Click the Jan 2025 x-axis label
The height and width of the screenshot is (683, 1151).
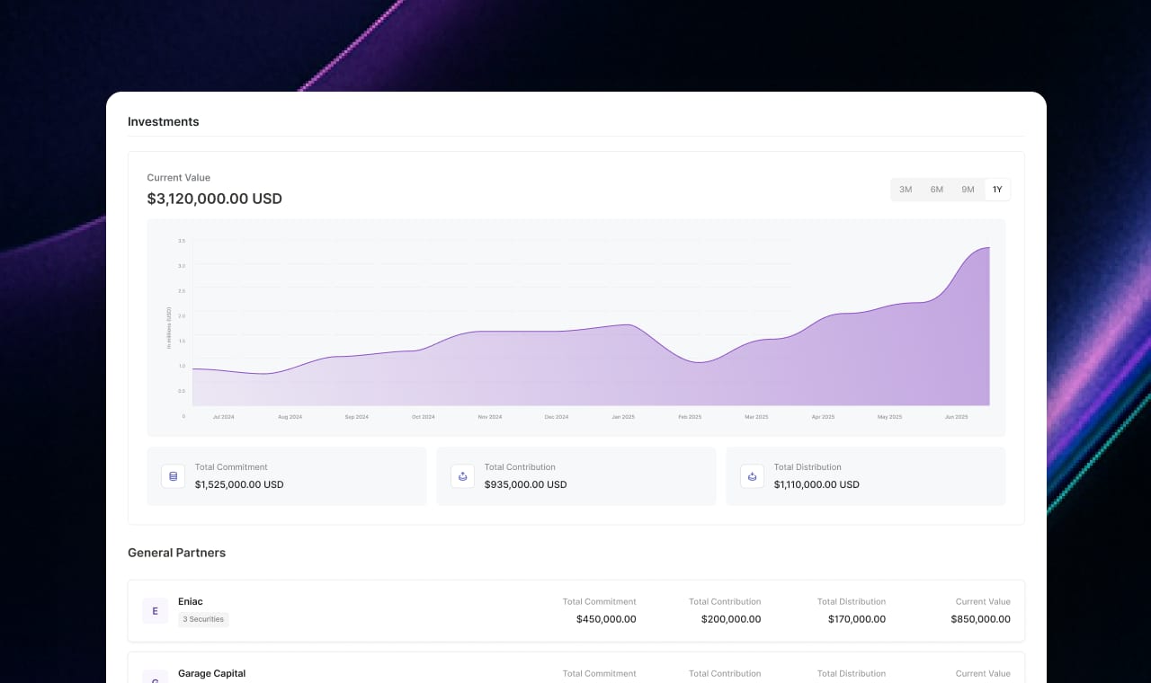coord(623,417)
